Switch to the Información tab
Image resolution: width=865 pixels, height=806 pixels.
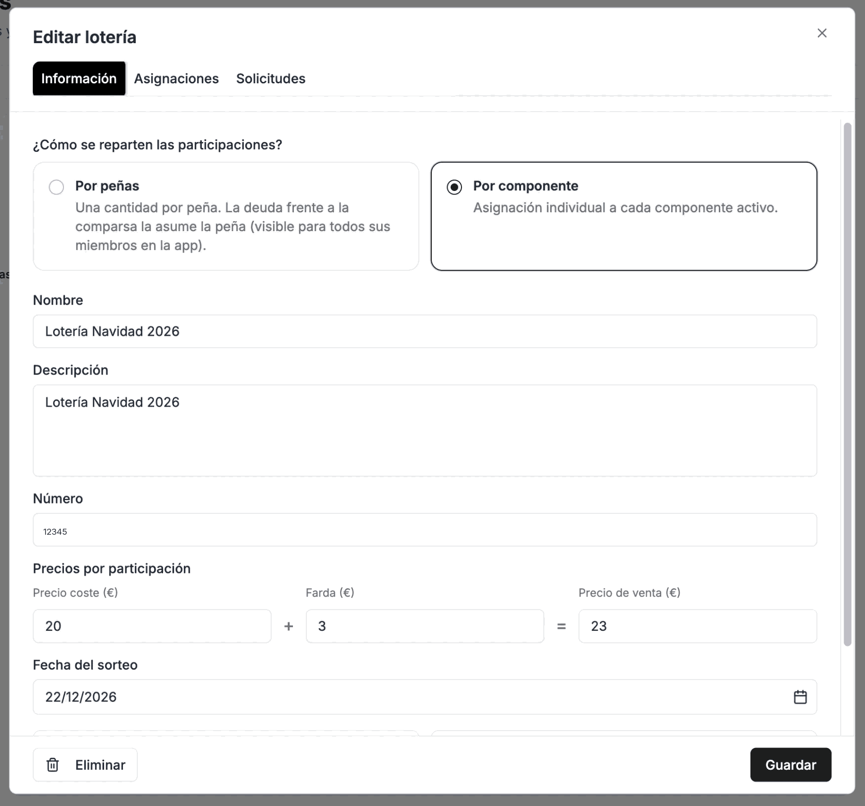[79, 78]
